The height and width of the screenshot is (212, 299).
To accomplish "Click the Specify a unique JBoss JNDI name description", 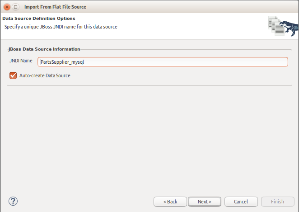I will tap(61, 27).
